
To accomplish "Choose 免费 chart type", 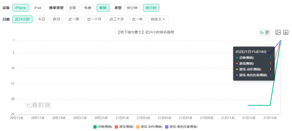I will [x=88, y=8].
